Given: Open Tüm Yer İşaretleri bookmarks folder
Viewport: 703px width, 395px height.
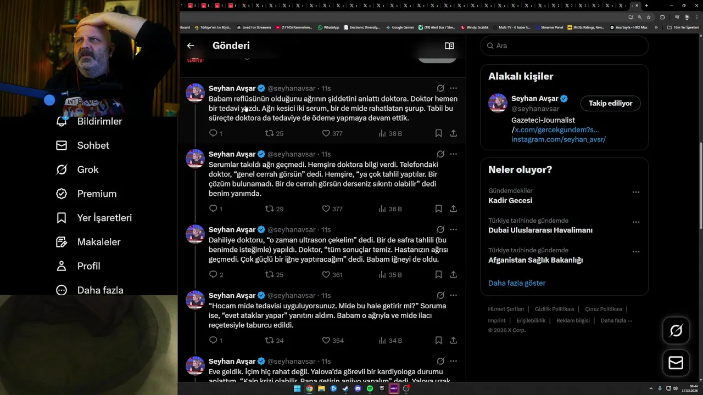Looking at the screenshot, I should (x=683, y=27).
